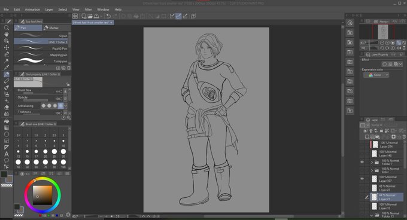Select the Decoration sparkle tool
Viewport: 407px width, 220px height.
tap(7, 100)
